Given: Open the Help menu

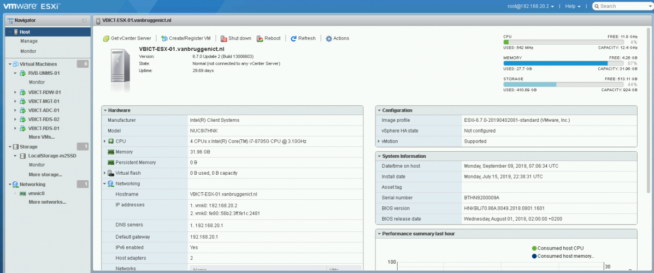Looking at the screenshot, I should pyautogui.click(x=573, y=6).
